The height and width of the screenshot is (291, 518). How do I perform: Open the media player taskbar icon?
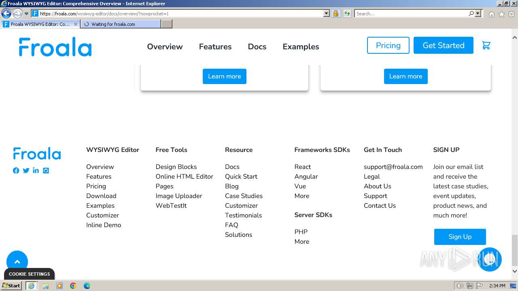coord(59,286)
